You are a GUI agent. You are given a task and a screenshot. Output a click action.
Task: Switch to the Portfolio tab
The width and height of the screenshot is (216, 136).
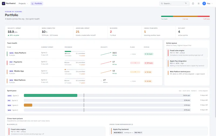(37, 4)
